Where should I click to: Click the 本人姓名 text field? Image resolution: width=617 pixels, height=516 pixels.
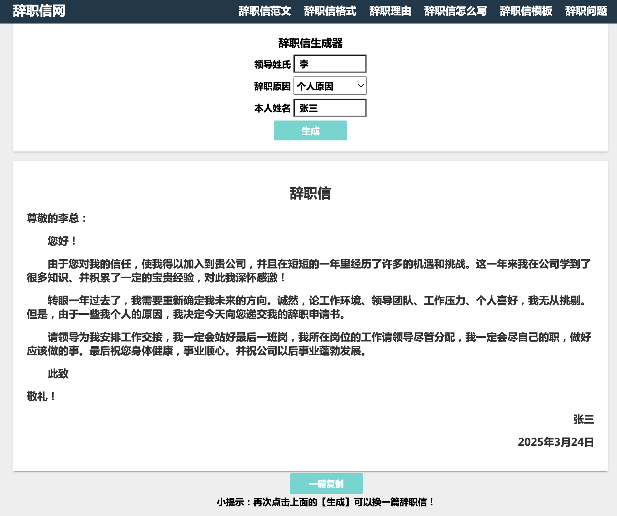330,108
